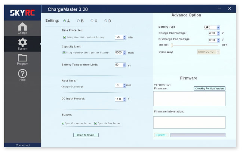Open the Help question mark icon
The width and height of the screenshot is (243, 154).
tap(22, 75)
